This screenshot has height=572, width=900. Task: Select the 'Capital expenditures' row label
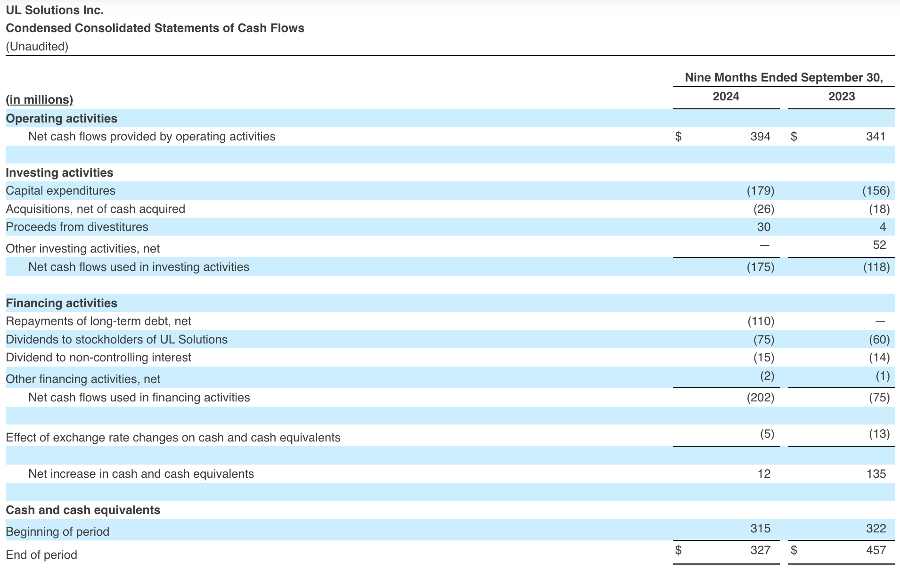60,191
